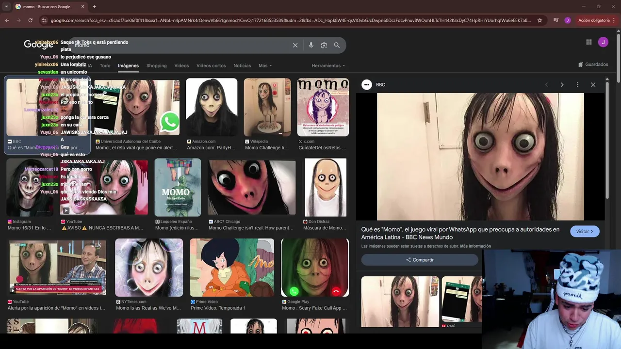Open the x.com CuidateDeLosRetos thumbnail
621x349 pixels.
[x=323, y=107]
